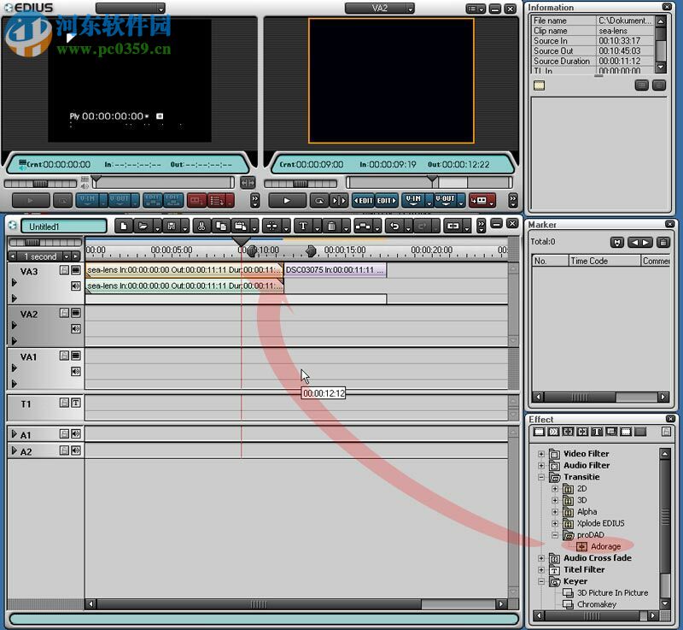Cut selection with the scissors icon

(x=201, y=226)
